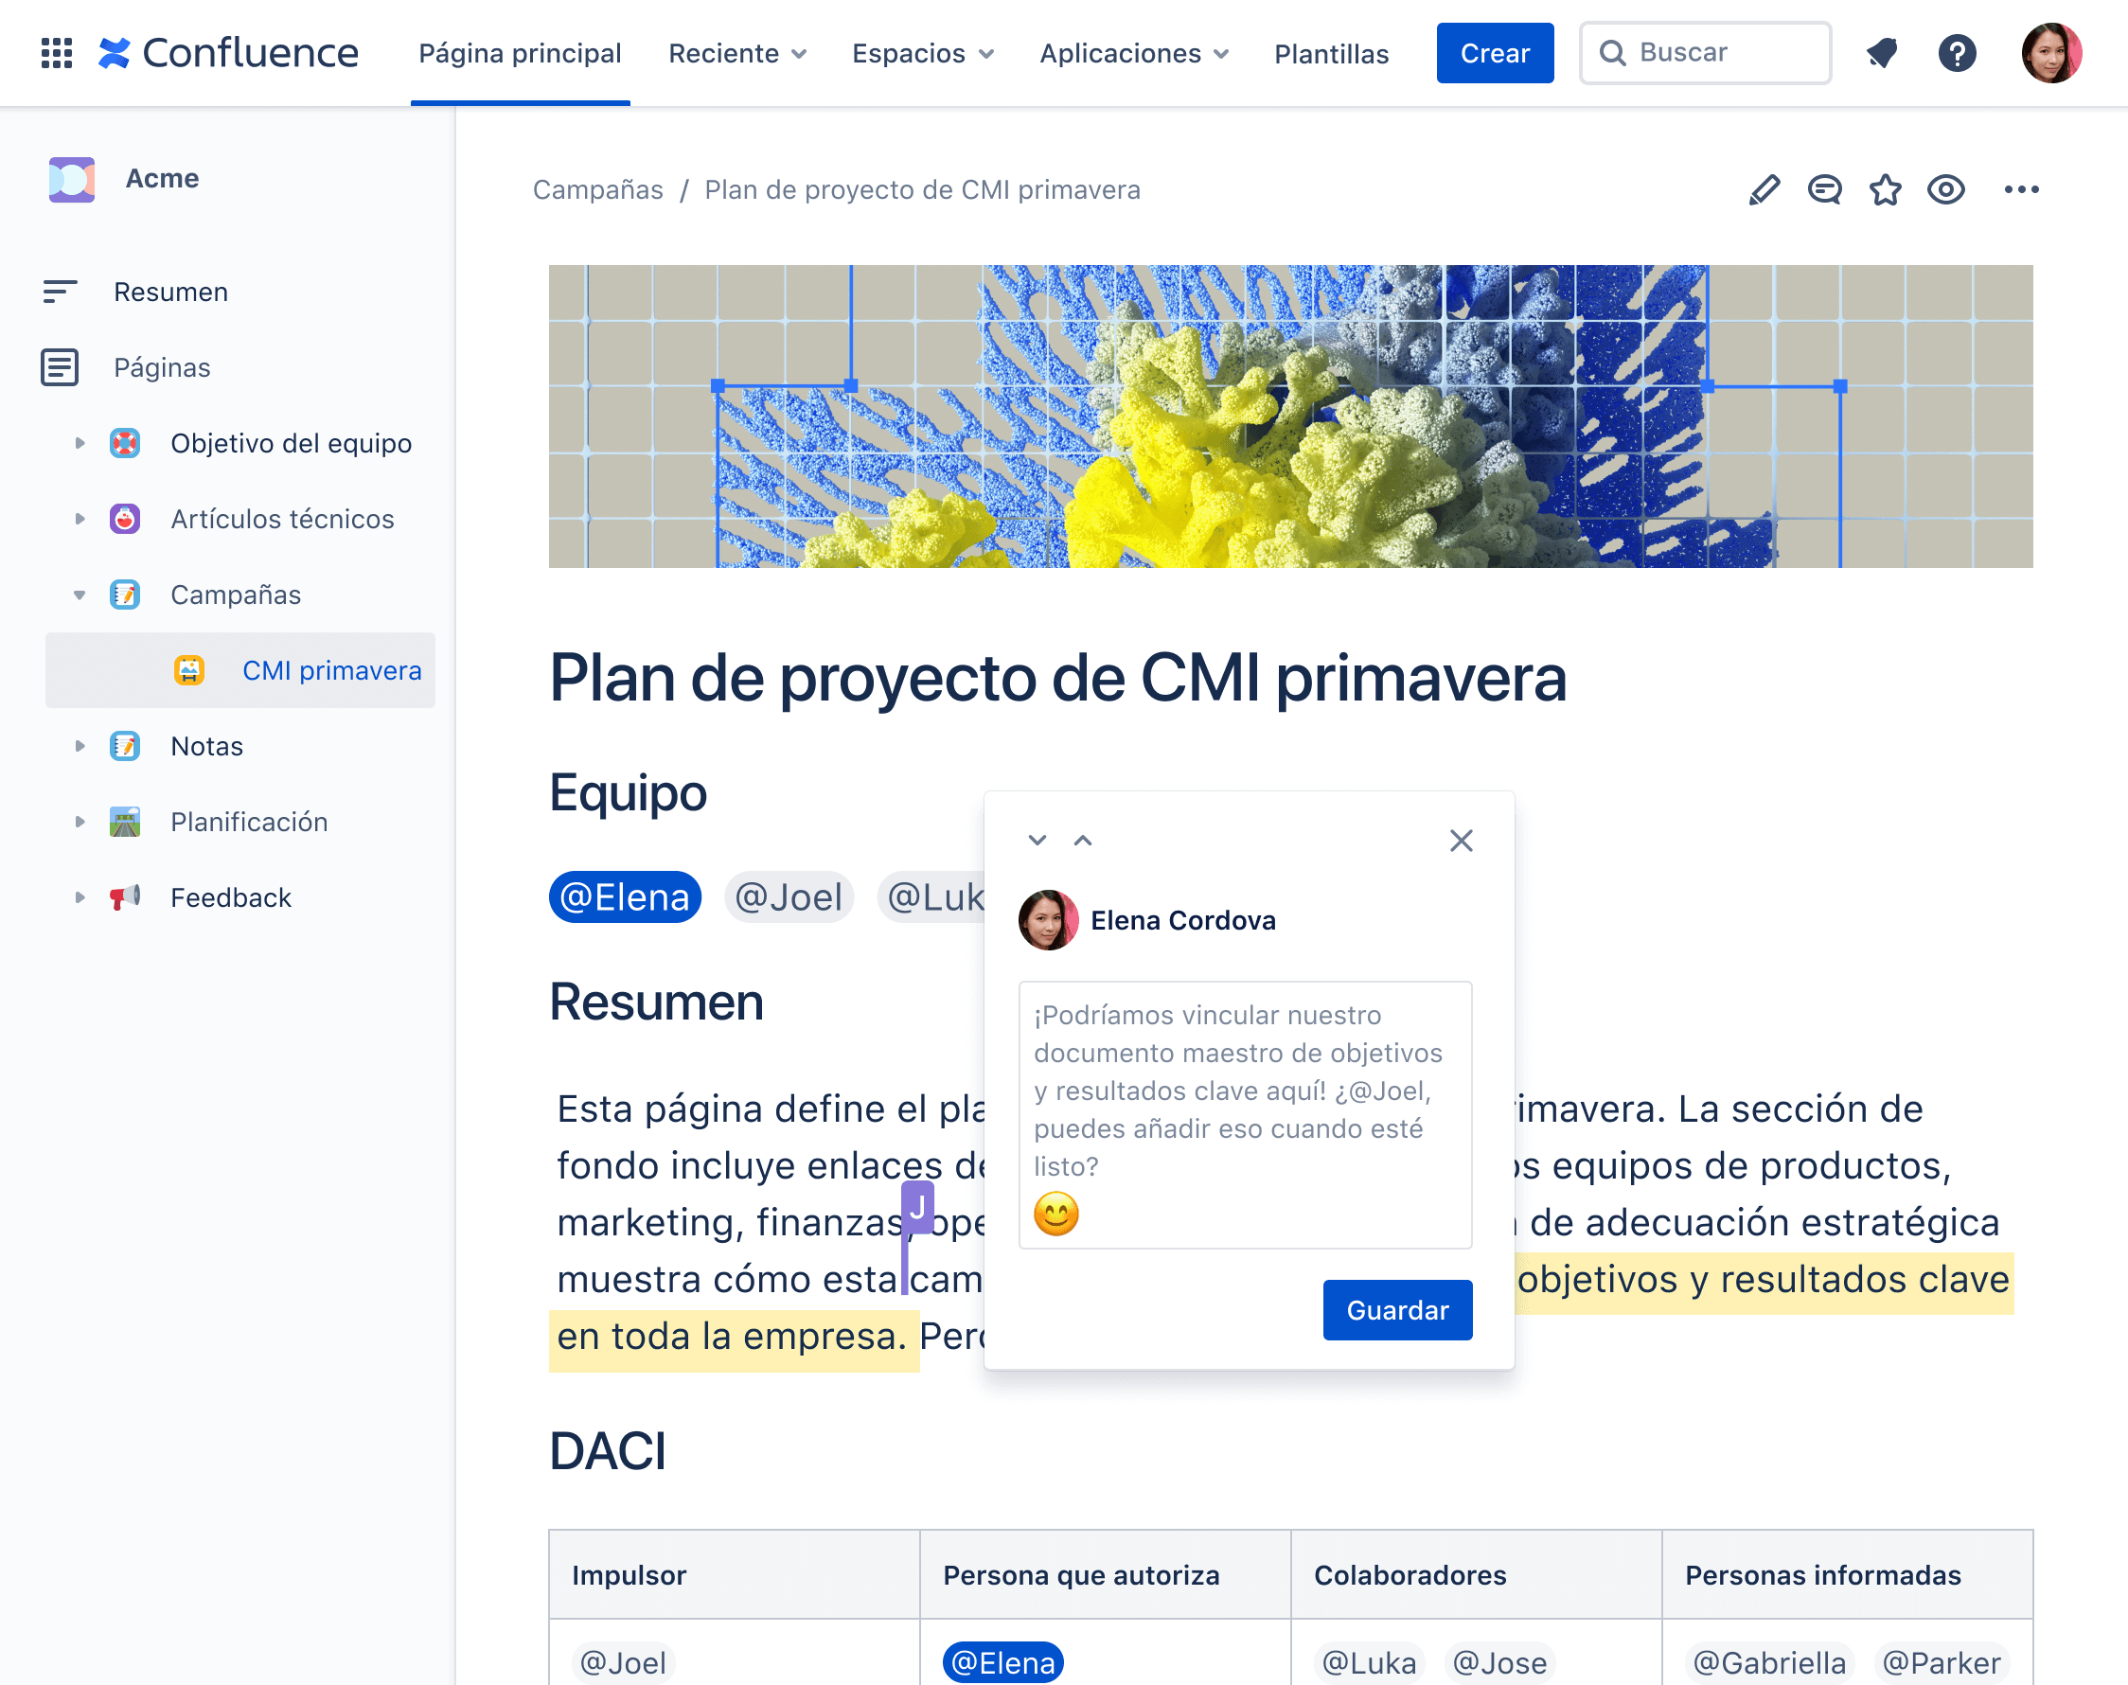Click the DACI section heading
The height and width of the screenshot is (1685, 2128).
coord(608,1451)
